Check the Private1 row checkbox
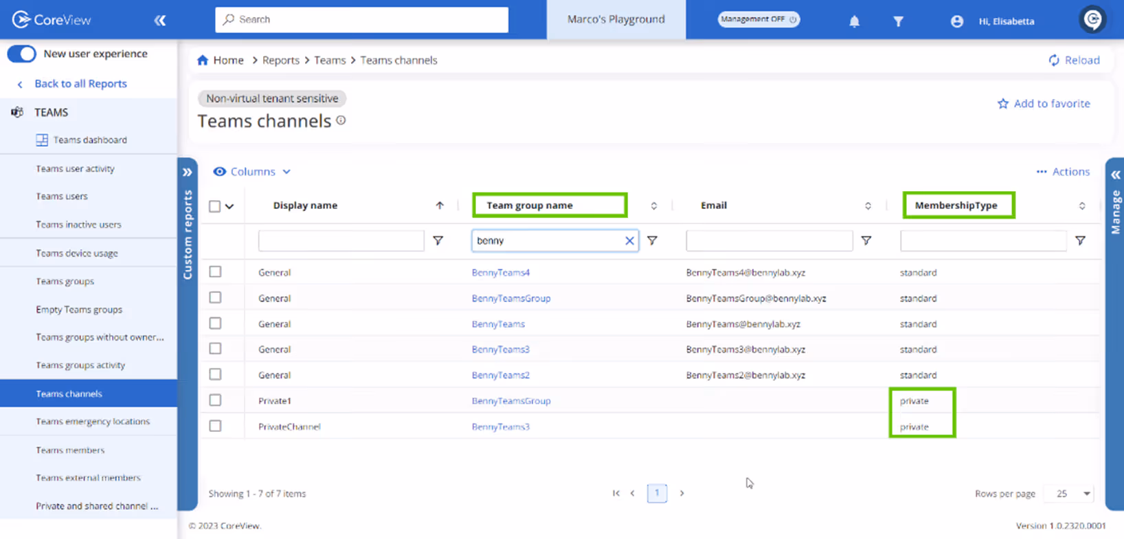The width and height of the screenshot is (1124, 539). tap(215, 399)
